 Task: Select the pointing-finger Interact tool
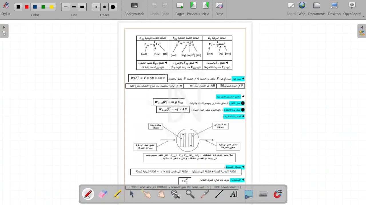146,194
